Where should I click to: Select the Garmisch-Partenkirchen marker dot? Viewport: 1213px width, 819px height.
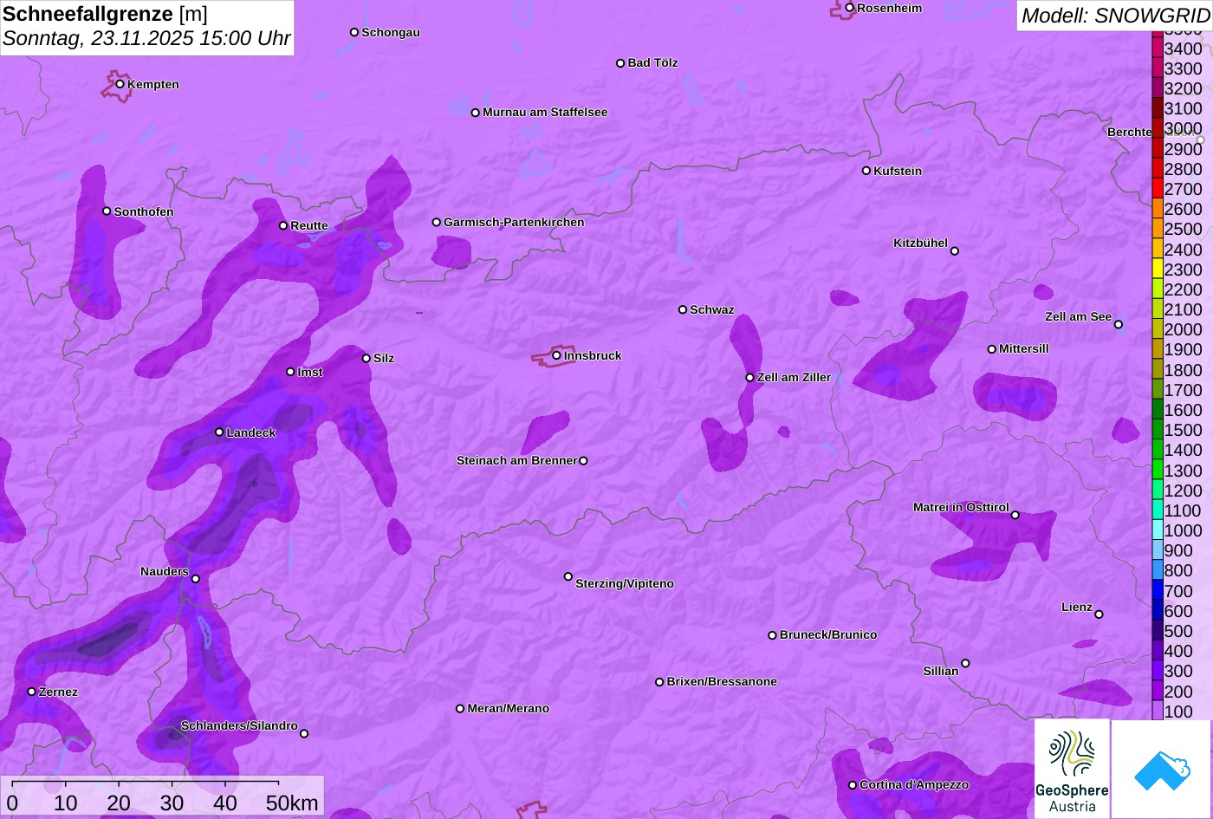(437, 222)
